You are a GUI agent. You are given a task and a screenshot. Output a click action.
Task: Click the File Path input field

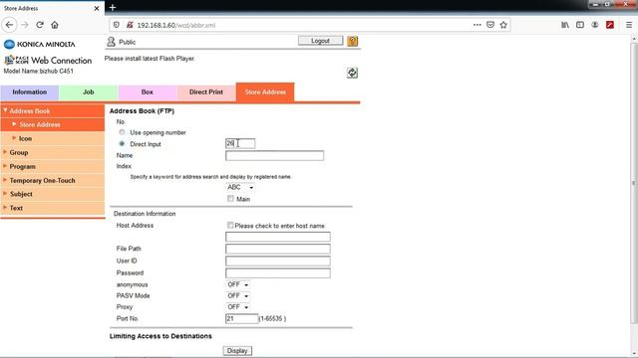(x=278, y=249)
